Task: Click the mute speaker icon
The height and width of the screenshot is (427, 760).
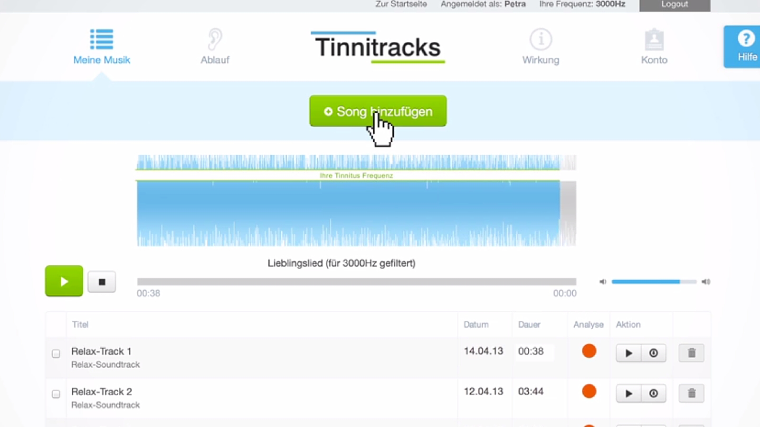Action: (x=603, y=282)
